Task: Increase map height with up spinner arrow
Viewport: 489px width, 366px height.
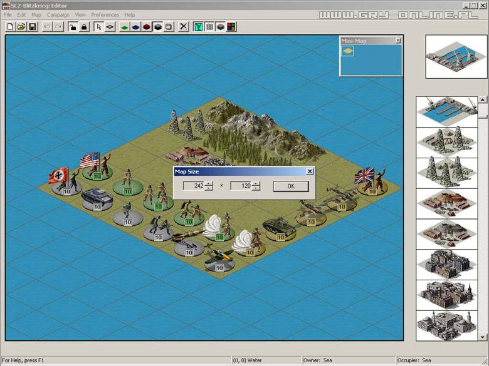Action: tap(256, 183)
